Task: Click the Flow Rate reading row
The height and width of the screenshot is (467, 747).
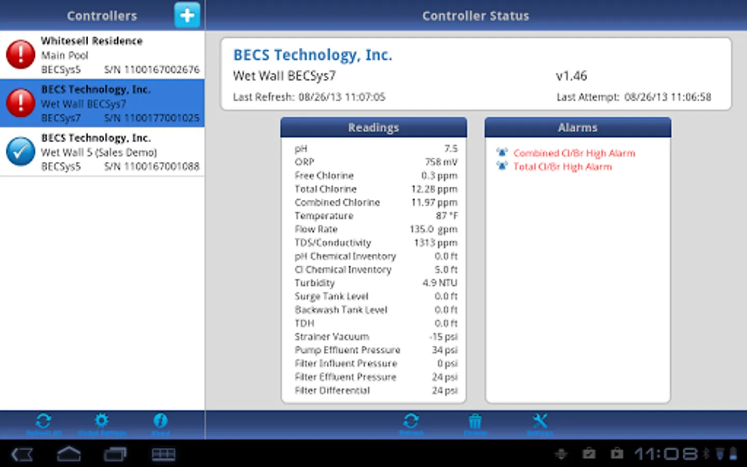Action: coord(376,229)
